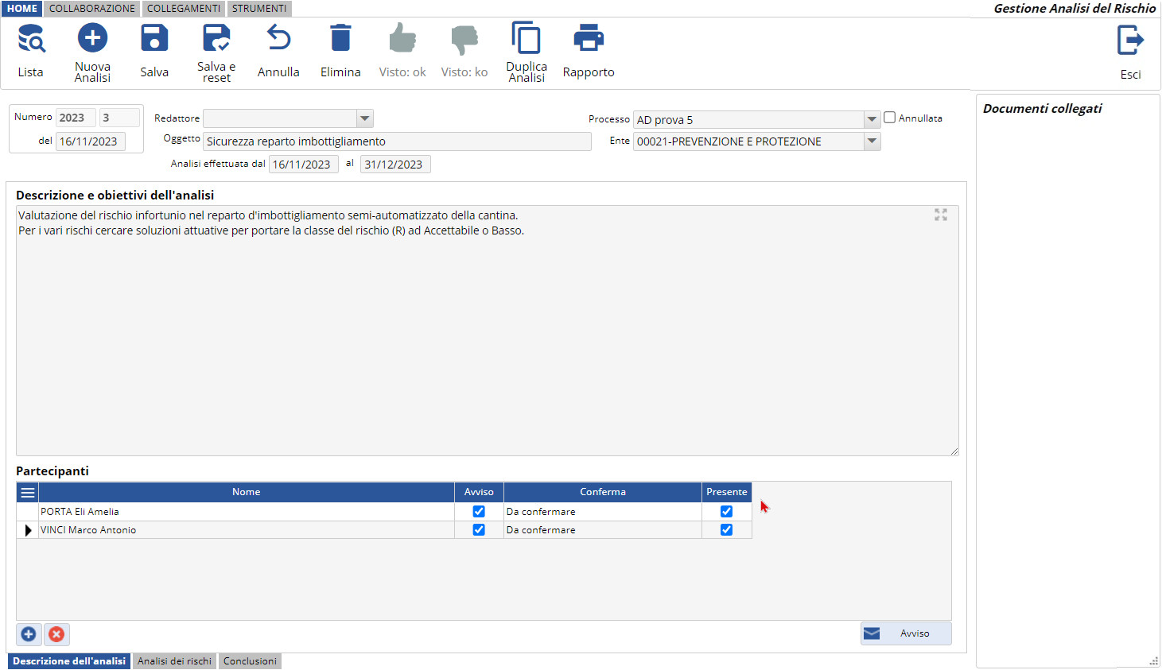Open the Lista search icon
The width and height of the screenshot is (1162, 670).
[31, 38]
